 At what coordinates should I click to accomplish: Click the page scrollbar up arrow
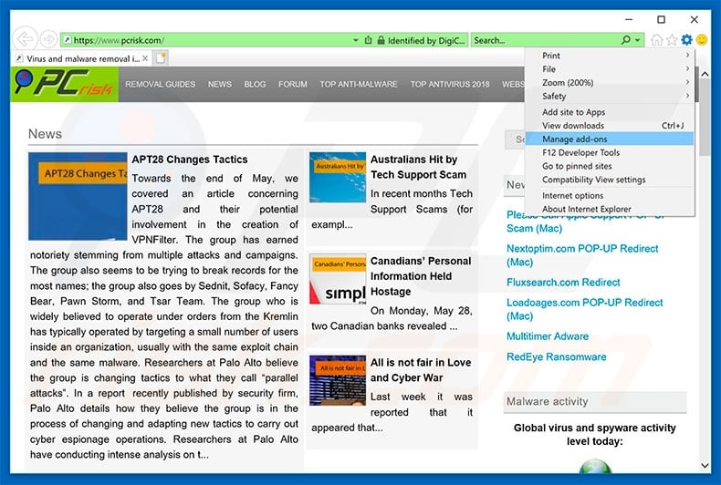705,74
